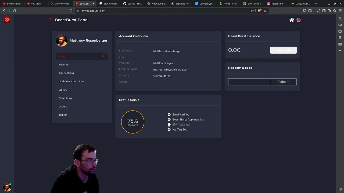The image size is (344, 193).
Task: Focus the redeem code input field
Action: point(249,82)
